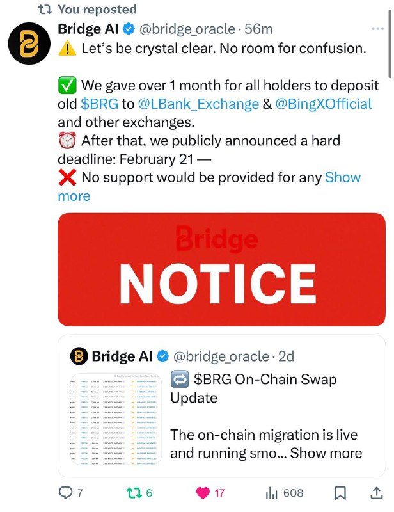Visit @LBank_Exchange mention
The image size is (394, 512).
click(x=198, y=104)
